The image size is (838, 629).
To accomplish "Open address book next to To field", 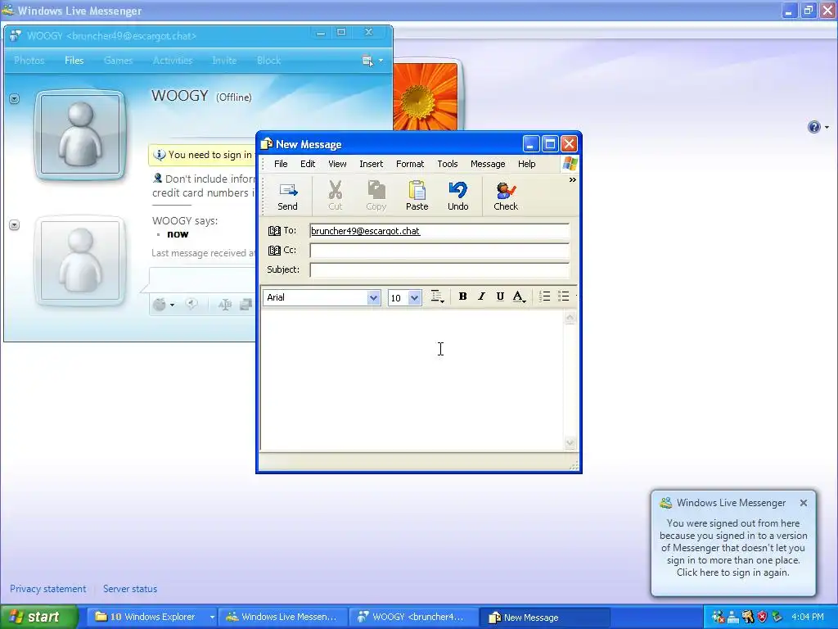I will click(x=274, y=230).
